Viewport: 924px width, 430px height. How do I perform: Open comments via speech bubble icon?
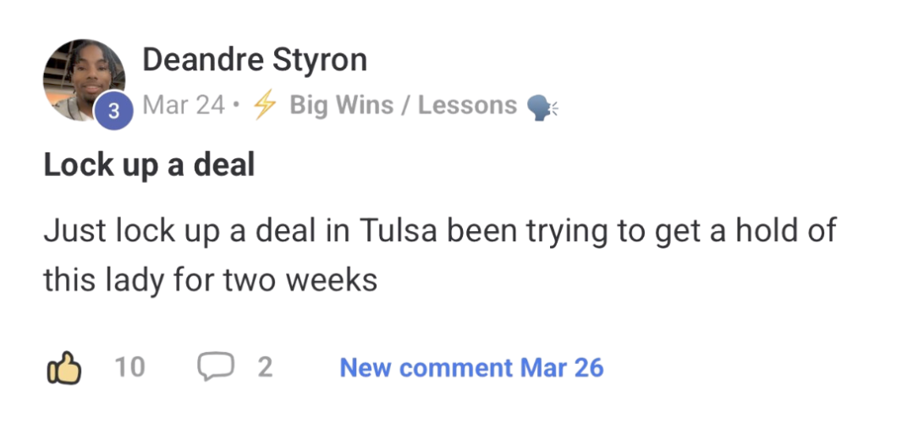pyautogui.click(x=215, y=367)
